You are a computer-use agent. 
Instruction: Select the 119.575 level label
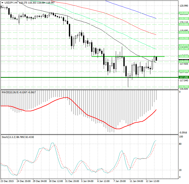184,32
